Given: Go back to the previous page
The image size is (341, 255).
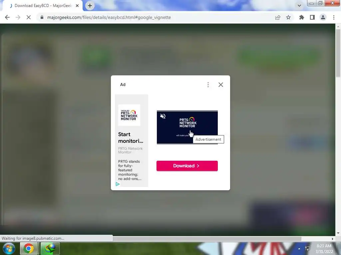Looking at the screenshot, I should point(7,17).
